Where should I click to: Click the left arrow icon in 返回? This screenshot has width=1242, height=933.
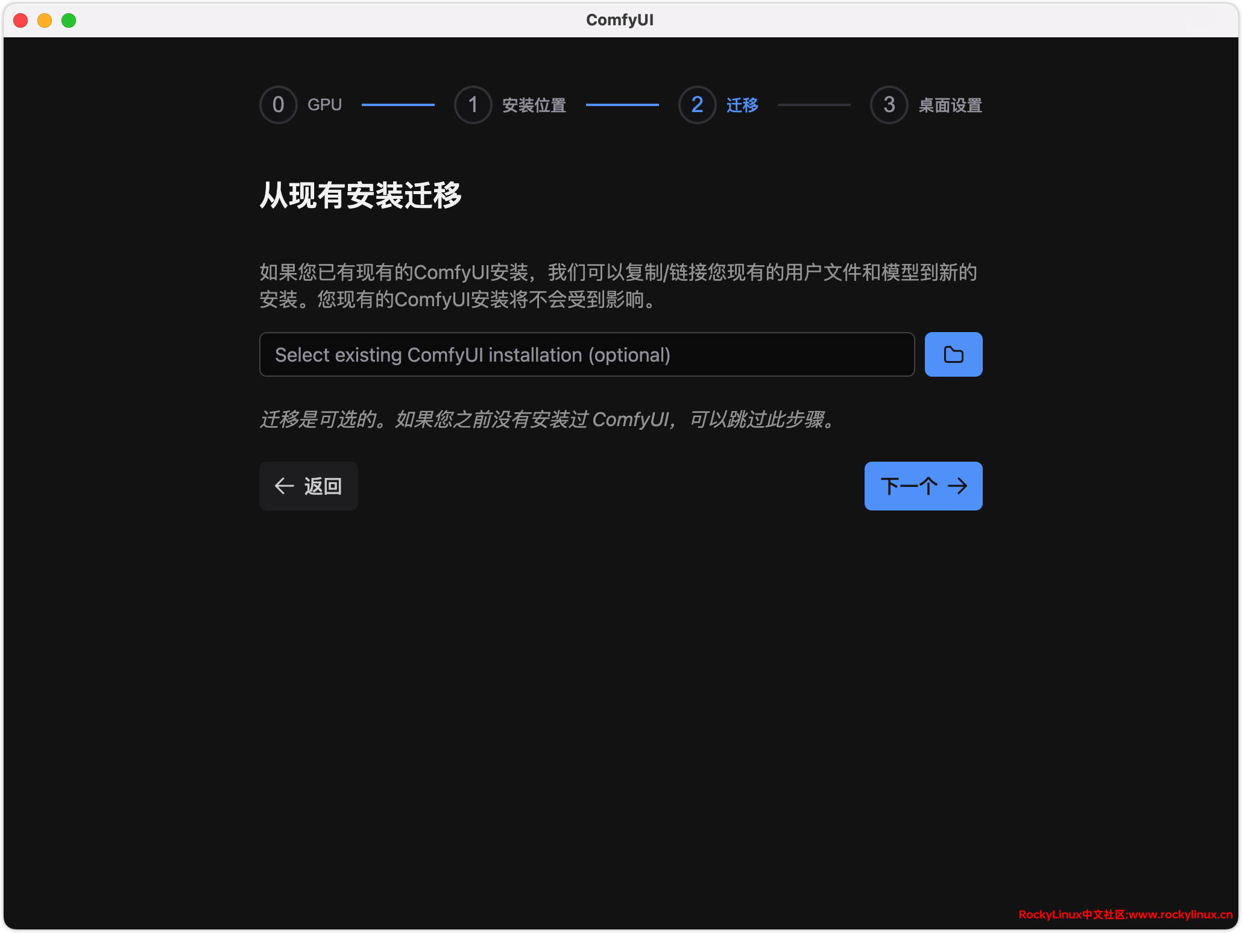tap(284, 486)
